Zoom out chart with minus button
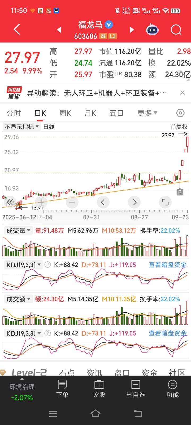Screen dimensions: 191x425 point(72,202)
